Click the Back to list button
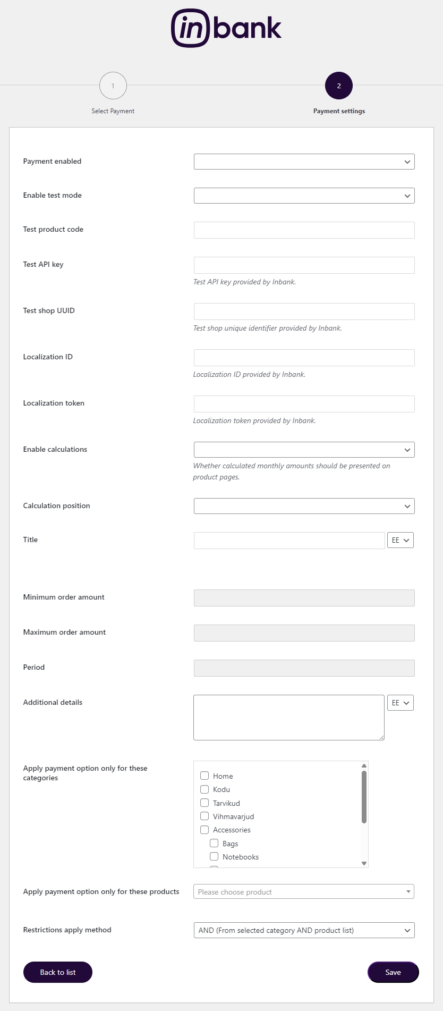This screenshot has width=443, height=1011. (58, 972)
